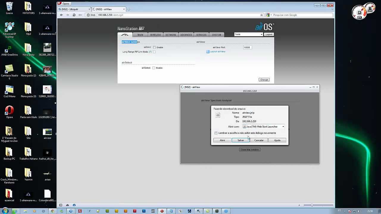Open the essencial item on the desktop
The height and width of the screenshot is (214, 381).
click(9, 195)
